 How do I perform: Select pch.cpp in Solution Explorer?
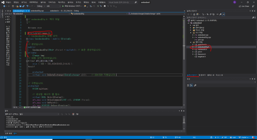pyautogui.click(x=201, y=40)
